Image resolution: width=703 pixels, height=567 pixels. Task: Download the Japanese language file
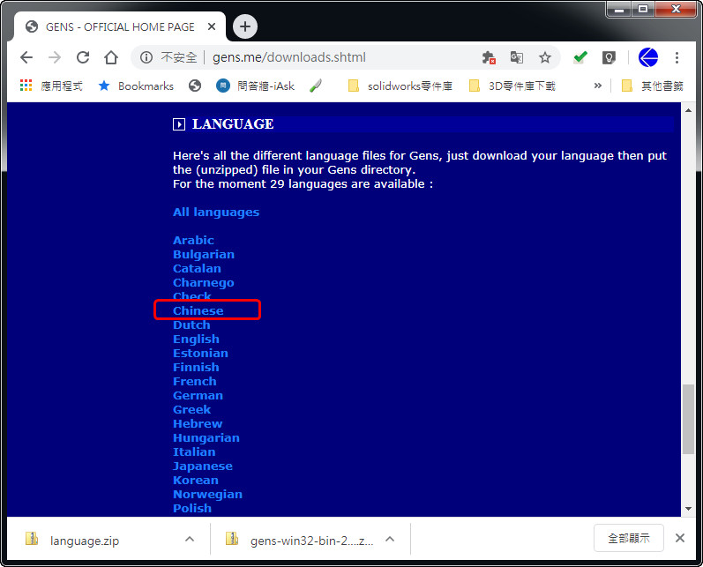tap(203, 466)
